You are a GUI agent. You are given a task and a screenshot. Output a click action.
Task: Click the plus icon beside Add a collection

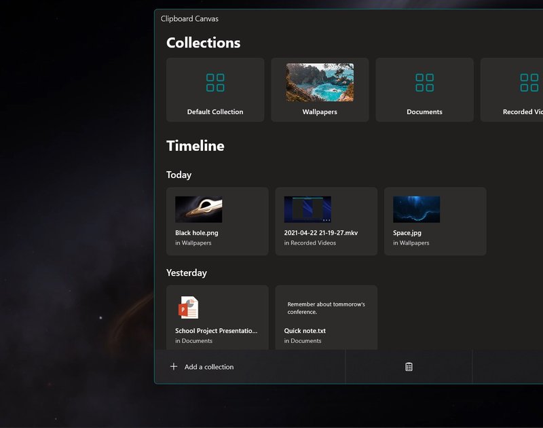pos(174,367)
